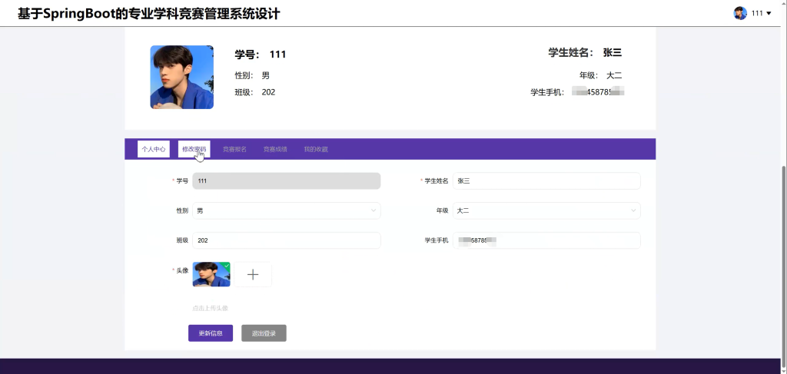Open the 年级 dropdown
The width and height of the screenshot is (787, 374).
coord(546,210)
